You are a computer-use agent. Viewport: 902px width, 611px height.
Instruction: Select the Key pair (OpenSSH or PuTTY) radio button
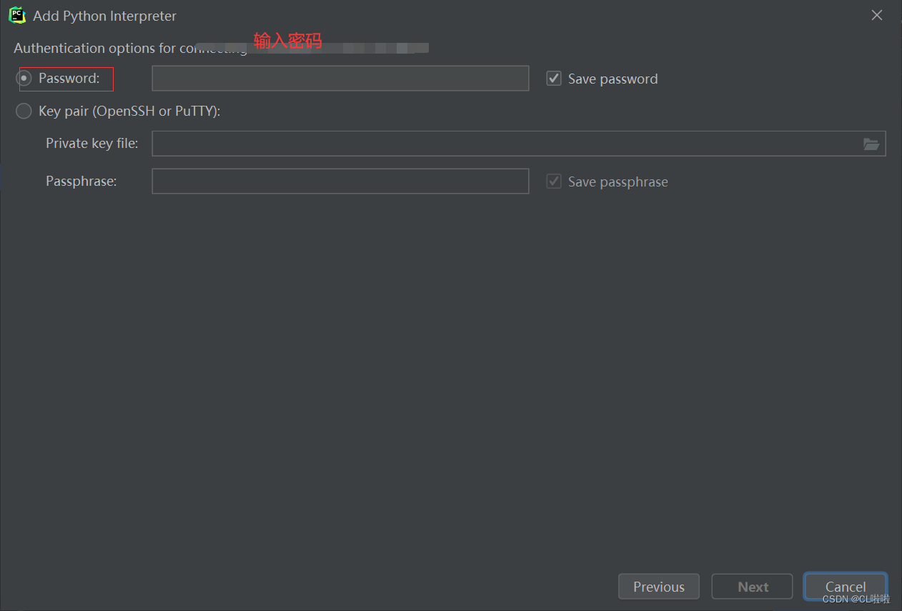[24, 111]
